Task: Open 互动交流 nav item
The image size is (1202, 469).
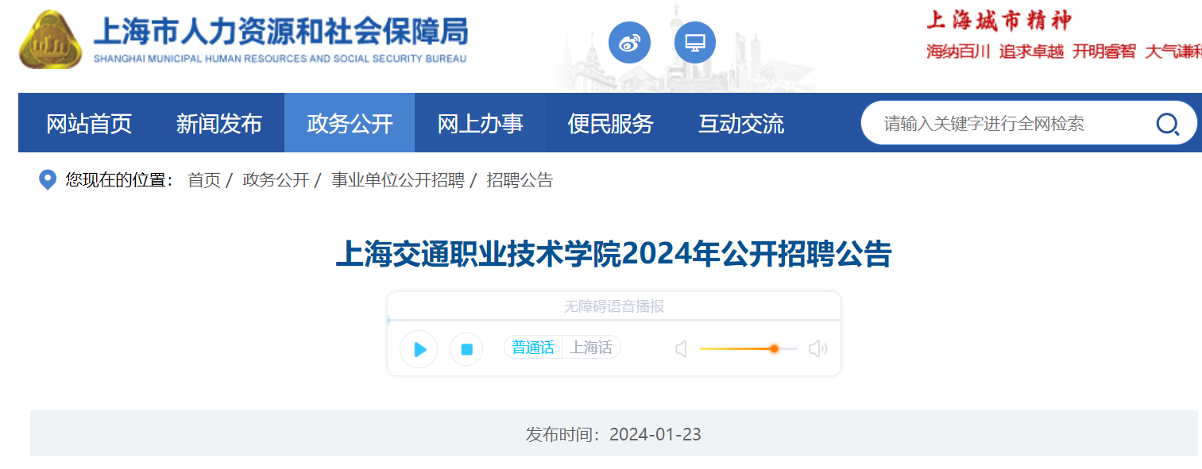Action: click(741, 124)
